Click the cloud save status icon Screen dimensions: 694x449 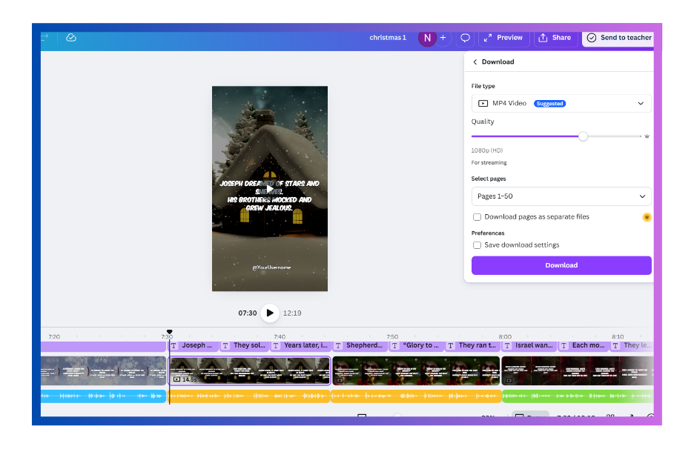71,38
